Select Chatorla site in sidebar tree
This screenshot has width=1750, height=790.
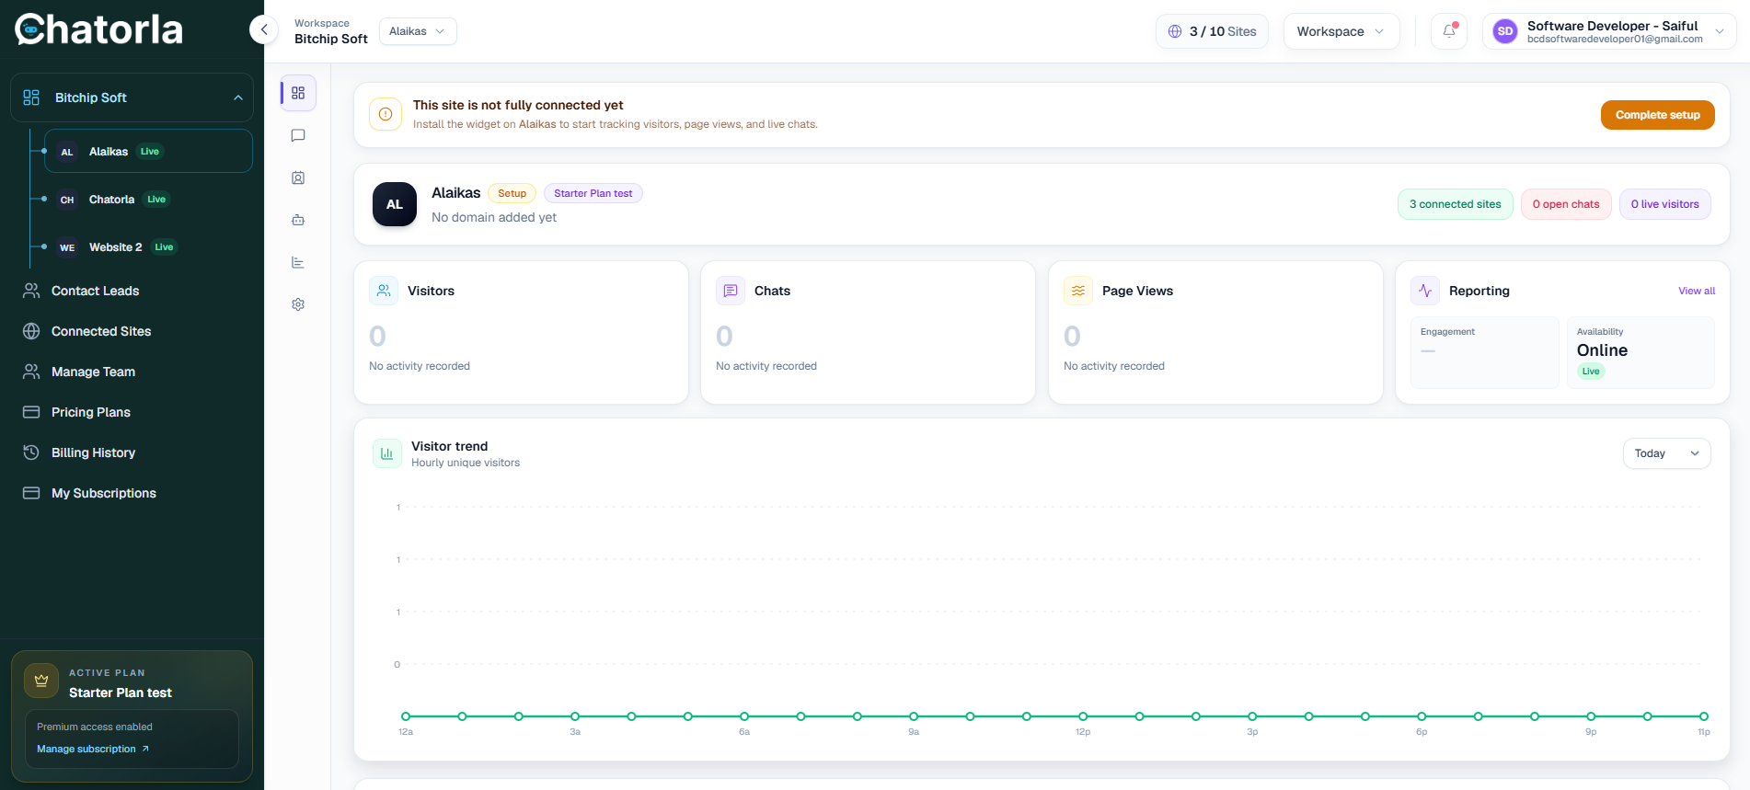point(148,199)
